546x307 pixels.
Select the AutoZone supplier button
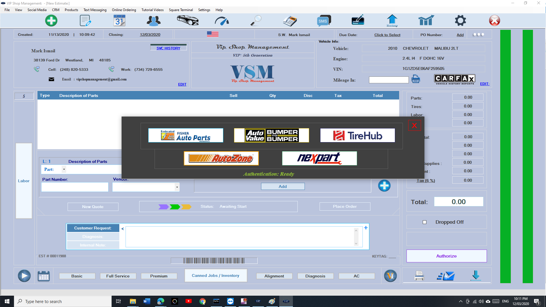(x=221, y=158)
